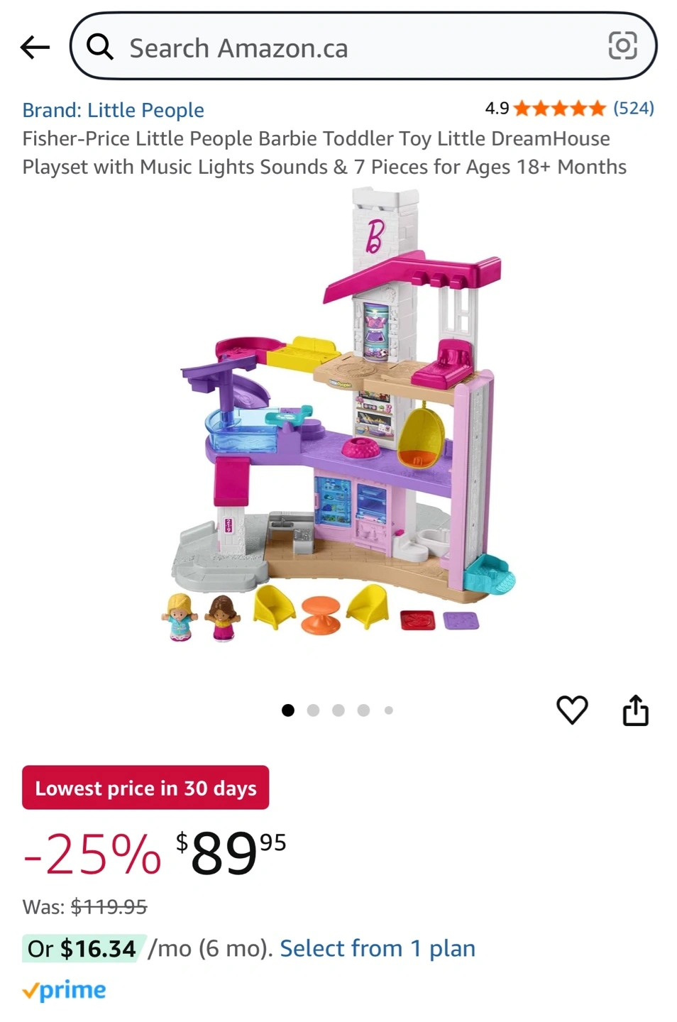Select the first image carousel dot

tap(288, 710)
